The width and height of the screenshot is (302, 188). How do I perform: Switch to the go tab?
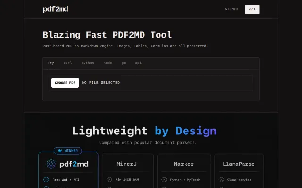tap(124, 63)
